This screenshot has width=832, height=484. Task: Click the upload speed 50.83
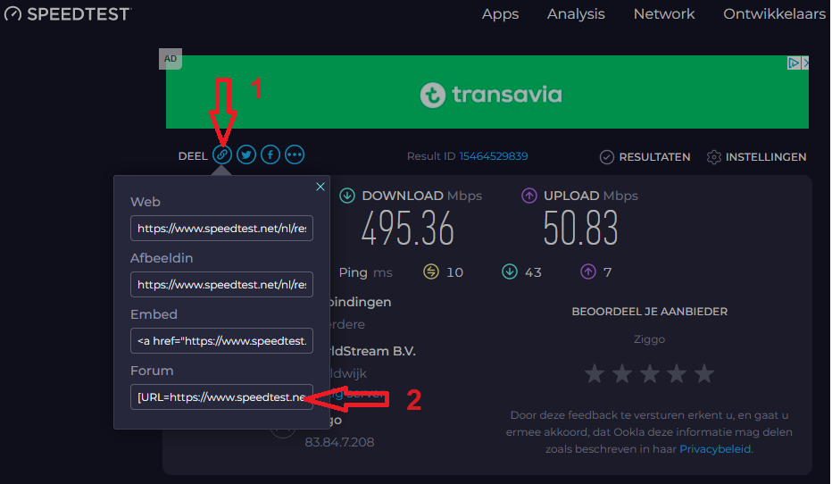[x=580, y=229]
